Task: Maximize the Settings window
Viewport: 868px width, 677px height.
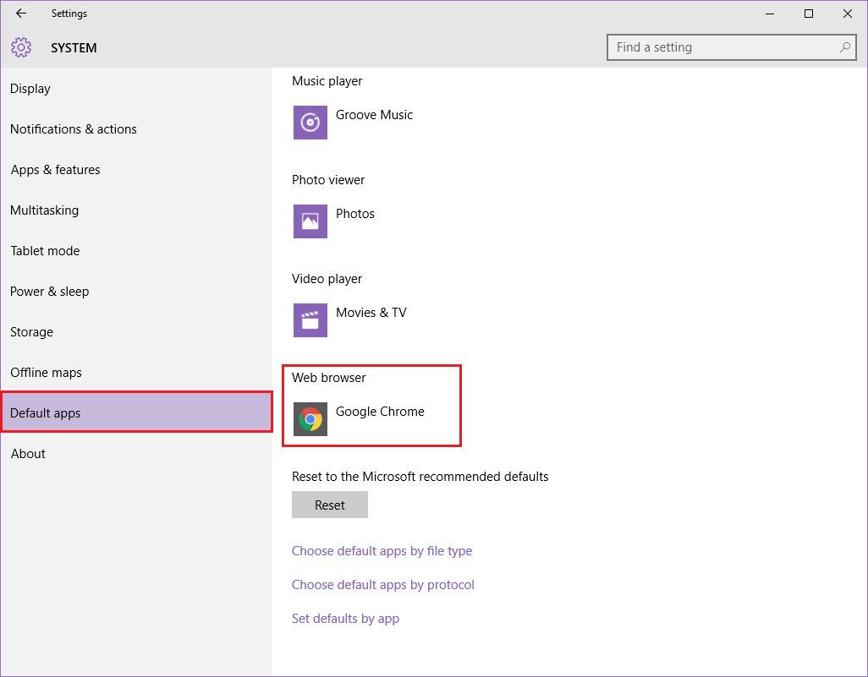Action: (809, 14)
